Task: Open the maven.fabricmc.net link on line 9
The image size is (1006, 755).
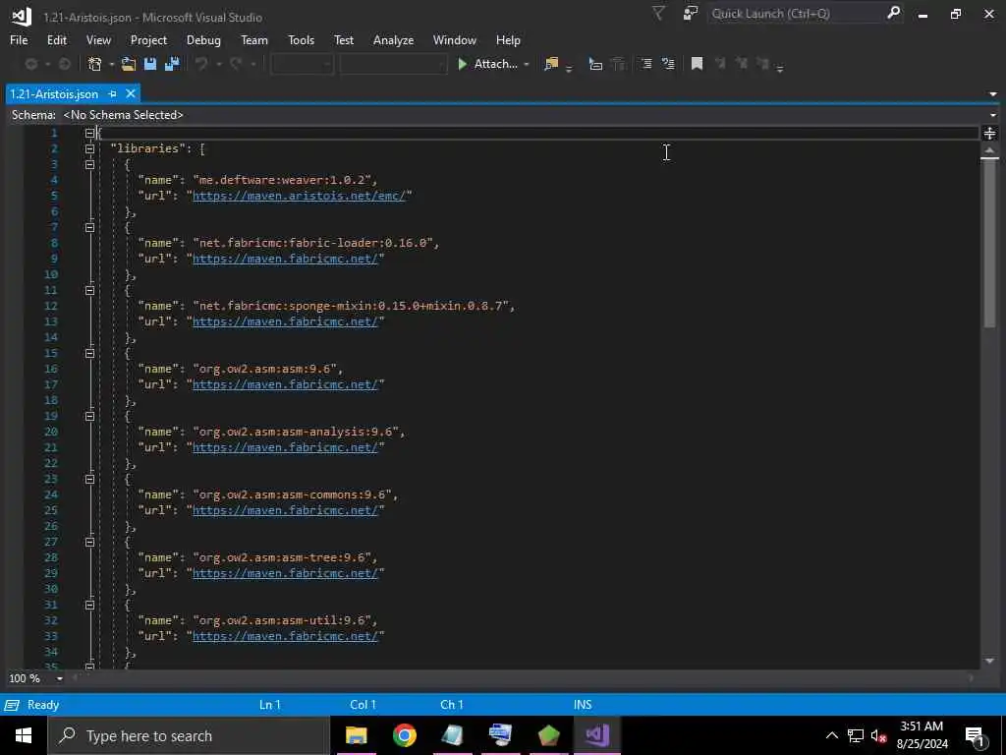Action: click(x=285, y=259)
